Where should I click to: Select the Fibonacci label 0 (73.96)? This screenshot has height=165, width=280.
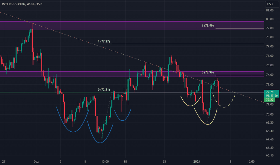tap(208, 72)
